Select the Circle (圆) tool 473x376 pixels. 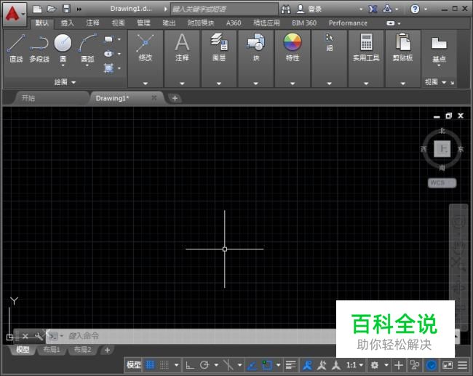tap(63, 49)
